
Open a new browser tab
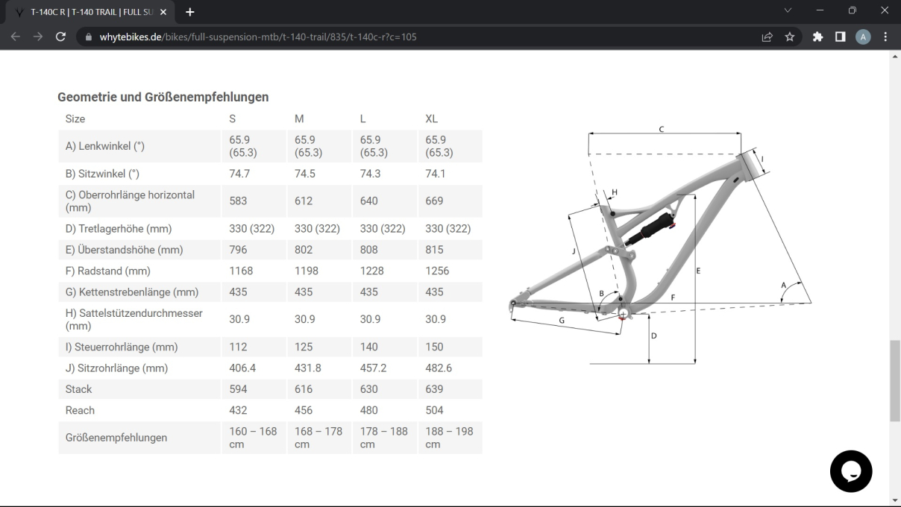tap(189, 12)
